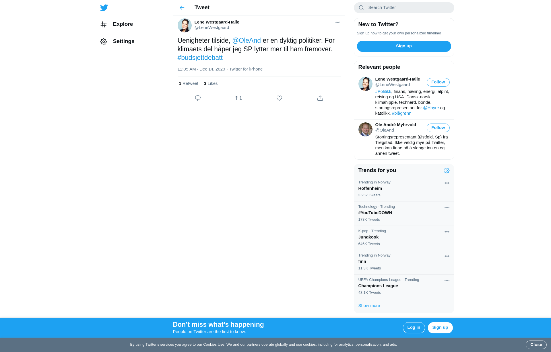This screenshot has height=352, width=551.
Task: Open #blågrønn hashtag in bio
Action: (401, 113)
